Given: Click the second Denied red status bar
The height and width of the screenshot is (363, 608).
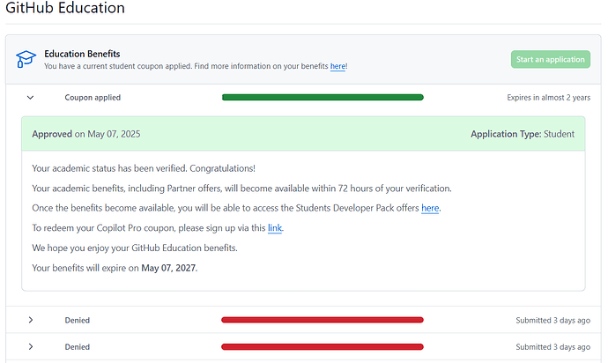Looking at the screenshot, I should tap(323, 347).
